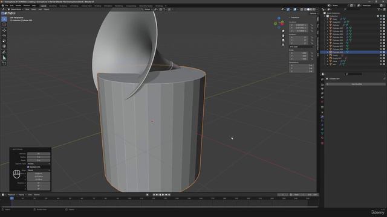Toggle viewport overlays button

(295, 10)
